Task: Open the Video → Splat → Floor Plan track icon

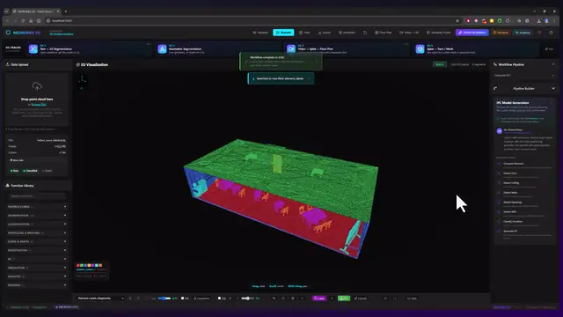Action: [291, 49]
